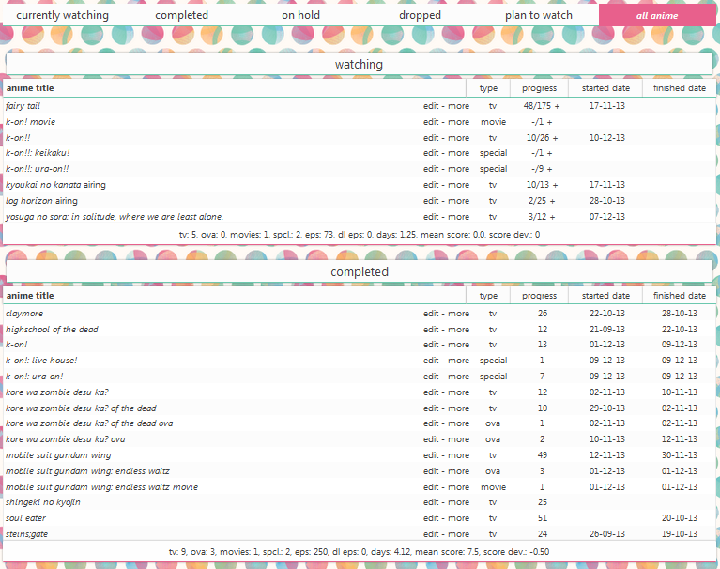Click edit for claymore

(x=431, y=314)
